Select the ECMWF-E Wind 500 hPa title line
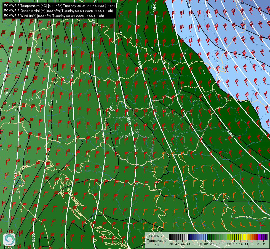The image size is (270, 249). [x=54, y=16]
